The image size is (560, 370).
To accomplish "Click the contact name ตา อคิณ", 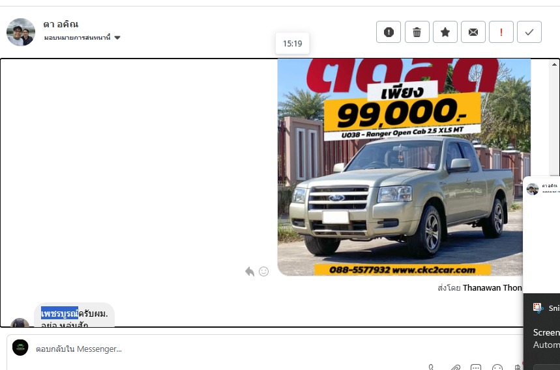I will pos(61,24).
